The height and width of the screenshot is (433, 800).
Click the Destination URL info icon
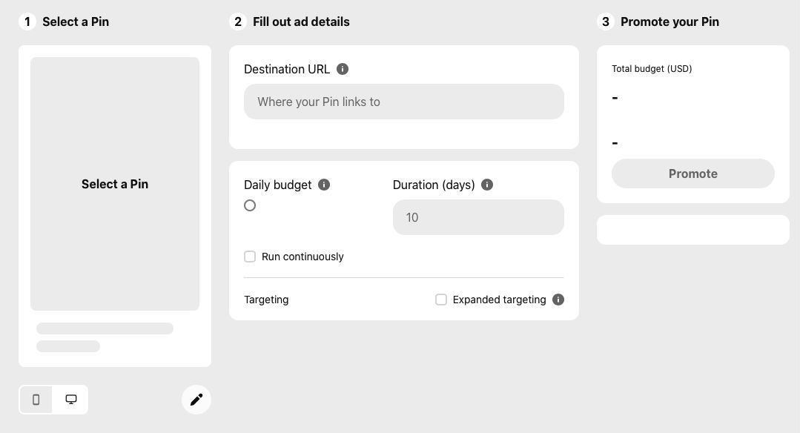[x=343, y=69]
